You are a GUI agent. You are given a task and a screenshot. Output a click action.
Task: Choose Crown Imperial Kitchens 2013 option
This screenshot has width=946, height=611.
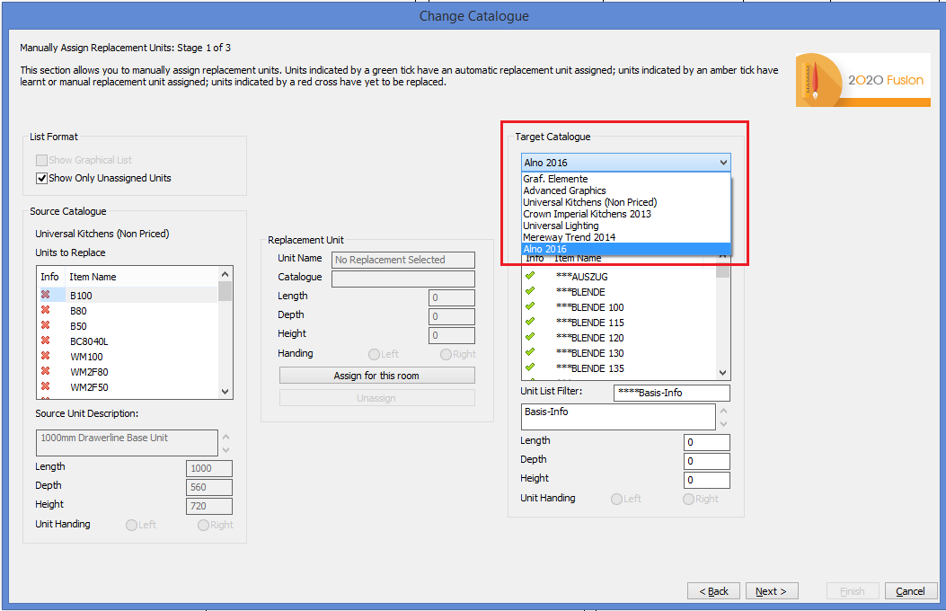pos(625,214)
